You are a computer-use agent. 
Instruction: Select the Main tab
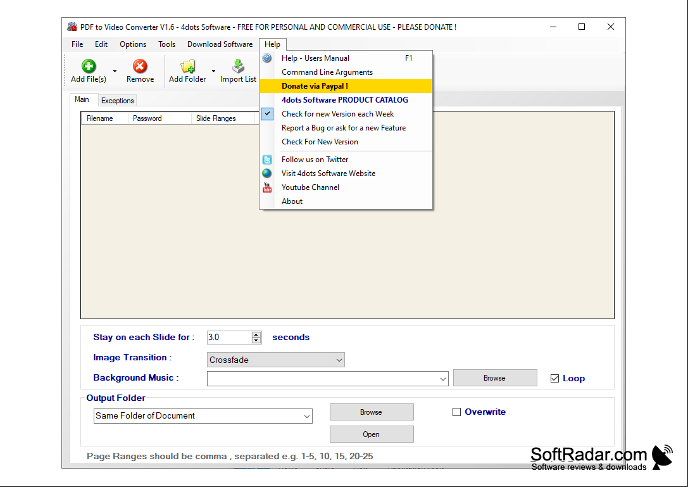point(82,99)
